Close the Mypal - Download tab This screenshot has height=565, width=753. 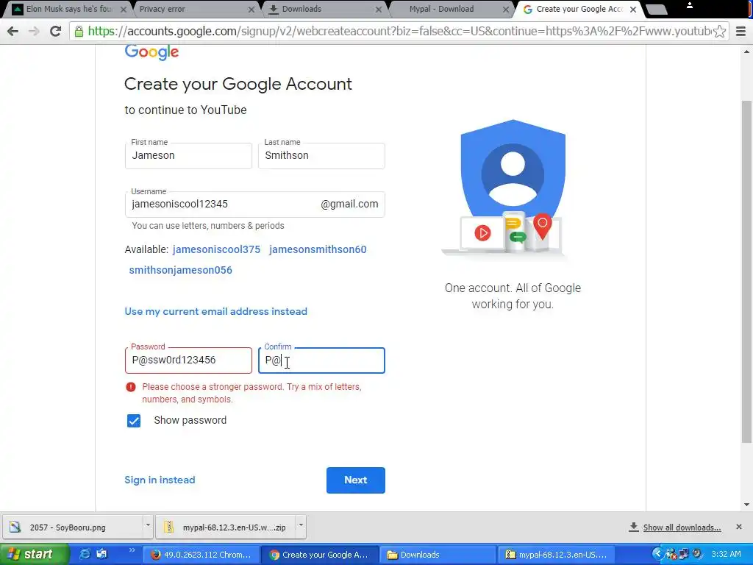click(506, 9)
